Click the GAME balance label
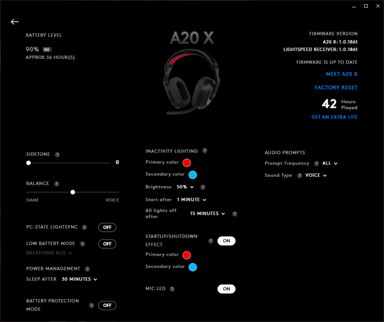Viewport: 384px width, 322px height. click(x=33, y=200)
